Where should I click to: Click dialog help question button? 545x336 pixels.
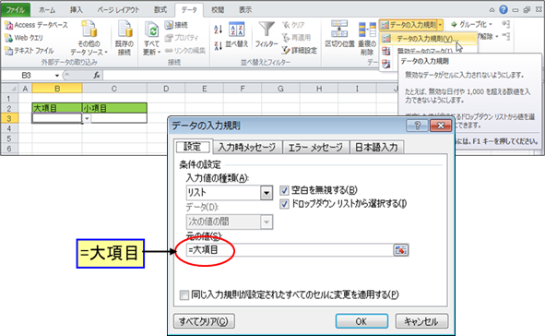[x=418, y=126]
